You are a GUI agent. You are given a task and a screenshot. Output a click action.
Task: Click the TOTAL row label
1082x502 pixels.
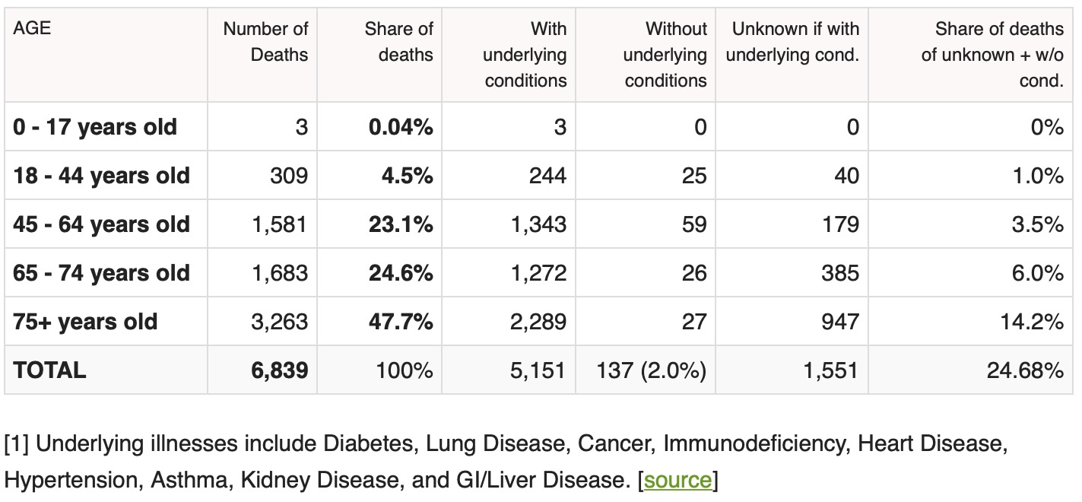coord(49,370)
